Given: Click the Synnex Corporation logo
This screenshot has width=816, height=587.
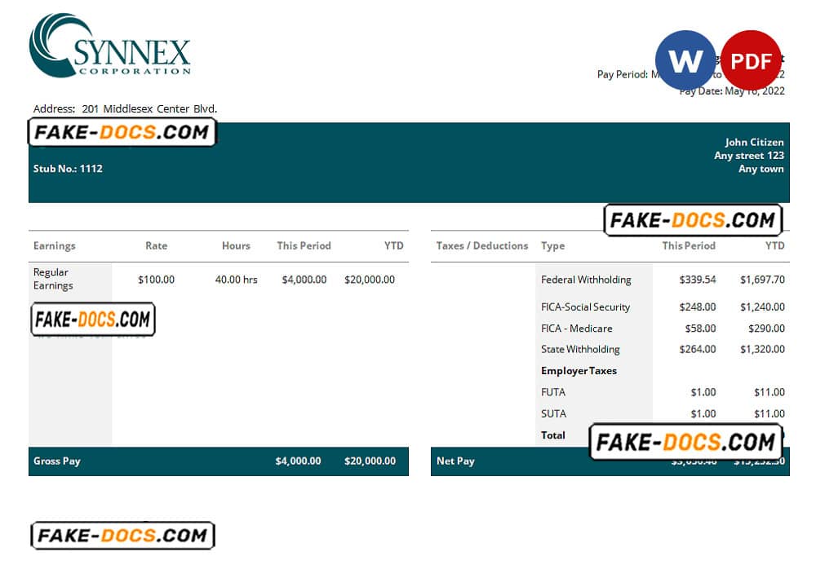Looking at the screenshot, I should click(110, 46).
